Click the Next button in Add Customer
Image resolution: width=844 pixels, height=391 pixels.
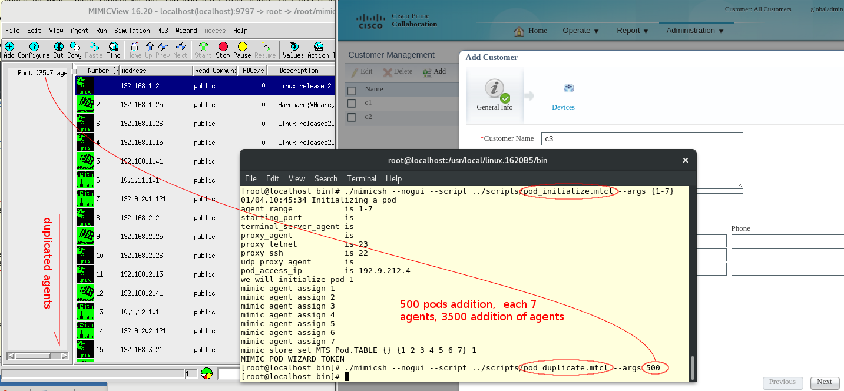point(825,382)
